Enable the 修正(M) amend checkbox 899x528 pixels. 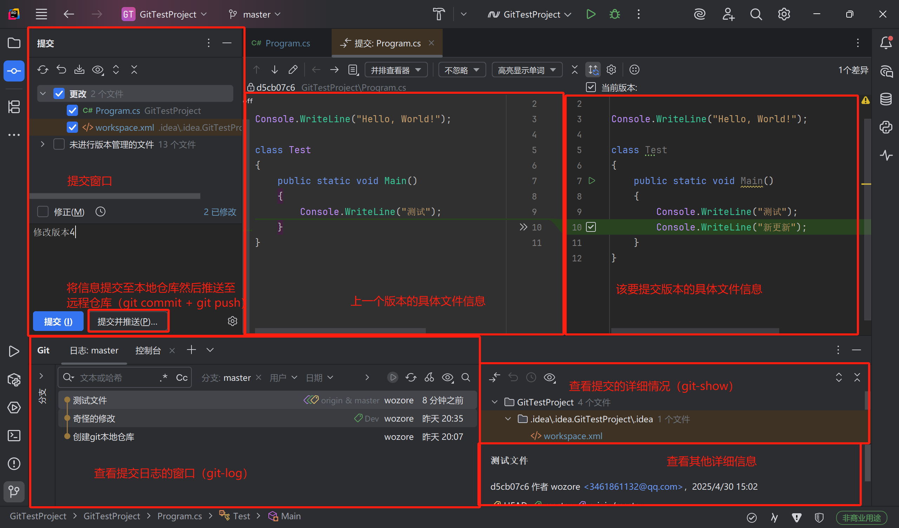43,211
